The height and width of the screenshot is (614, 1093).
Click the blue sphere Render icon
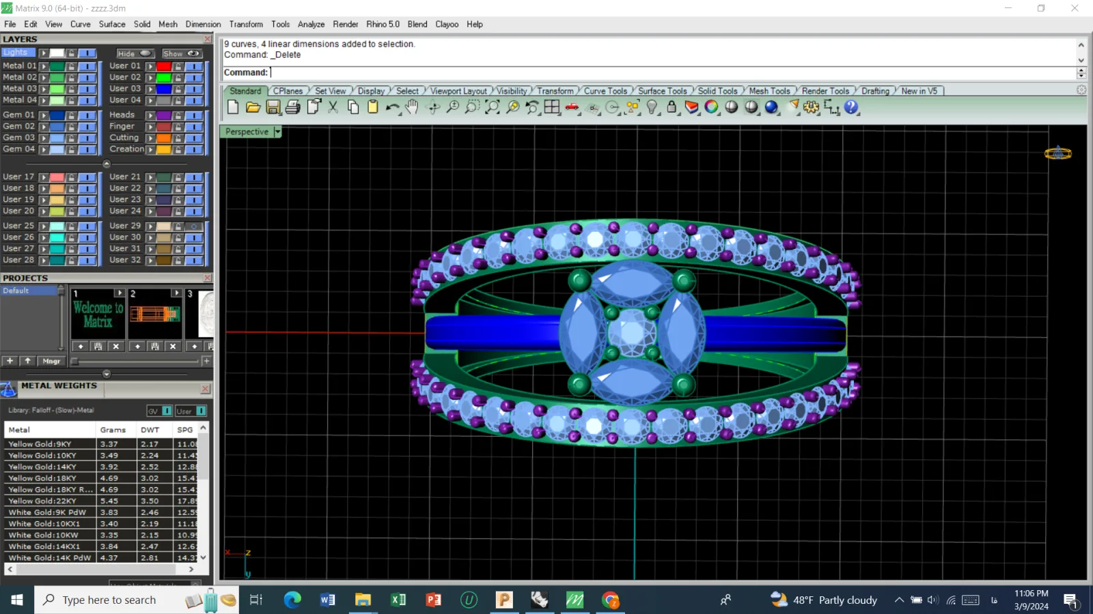pos(772,107)
